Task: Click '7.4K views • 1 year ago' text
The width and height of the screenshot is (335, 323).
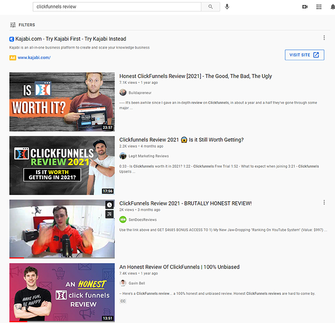Action: pos(138,273)
